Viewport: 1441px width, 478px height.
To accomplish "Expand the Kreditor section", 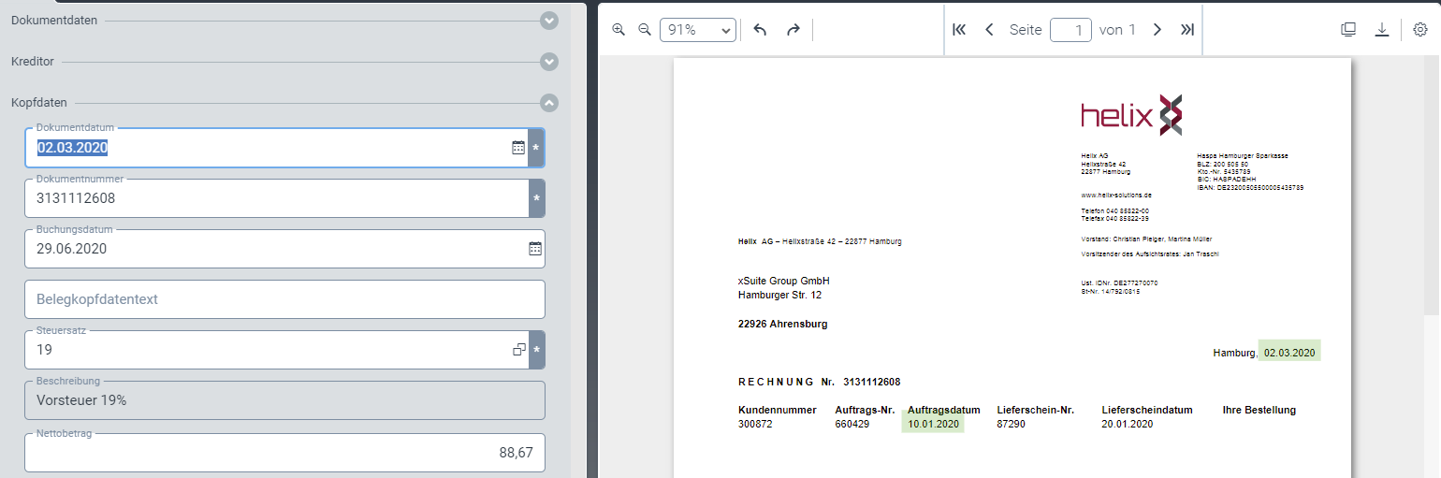I will click(x=549, y=62).
